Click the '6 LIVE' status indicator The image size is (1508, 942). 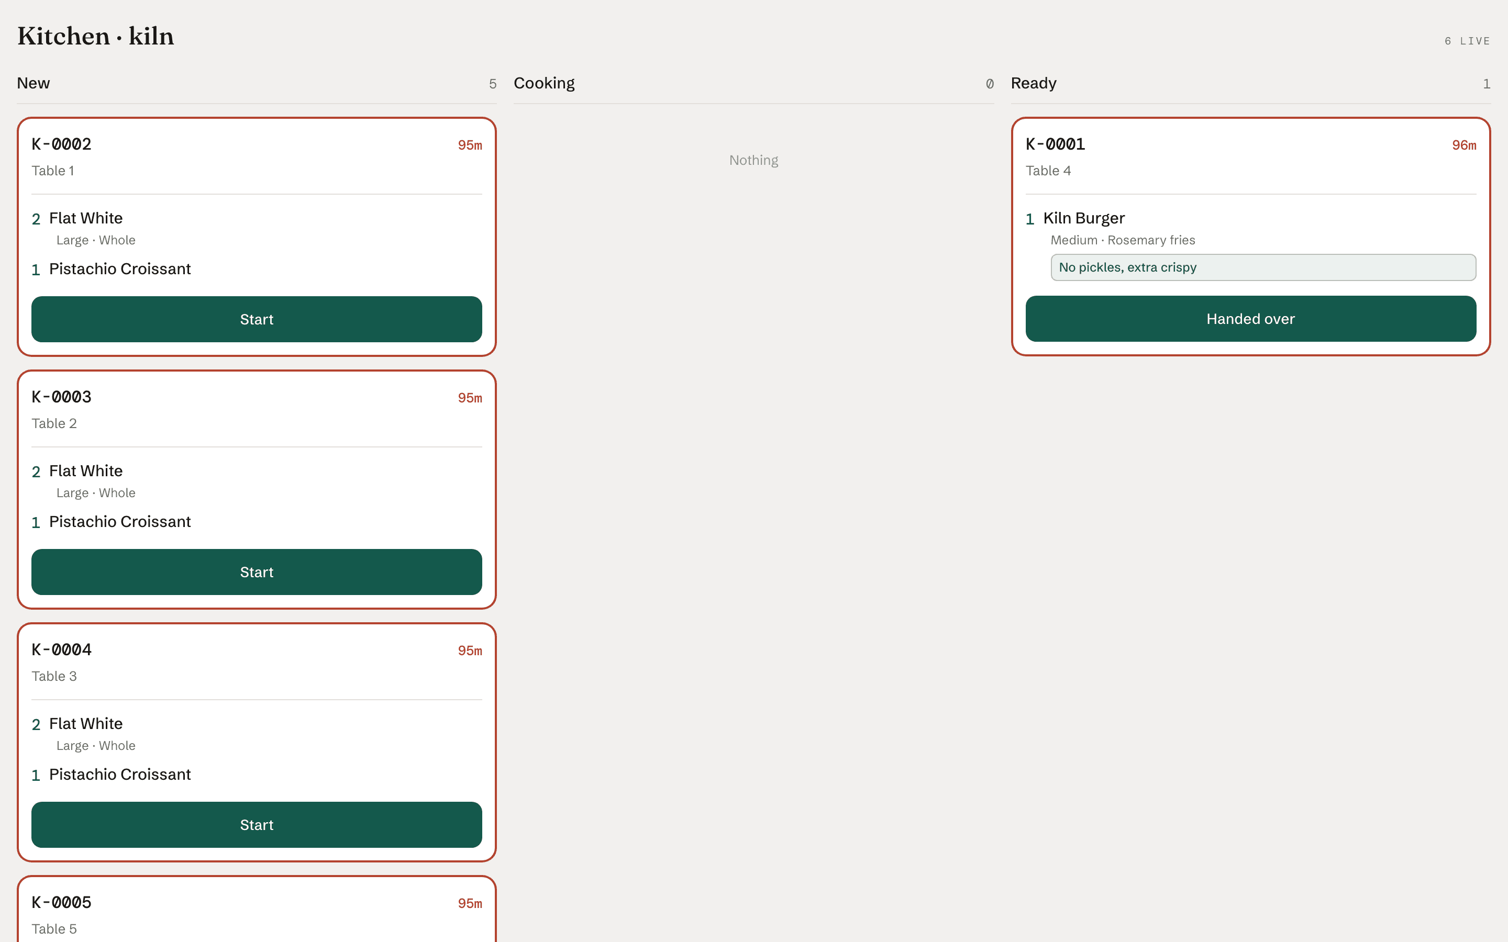[x=1467, y=41]
